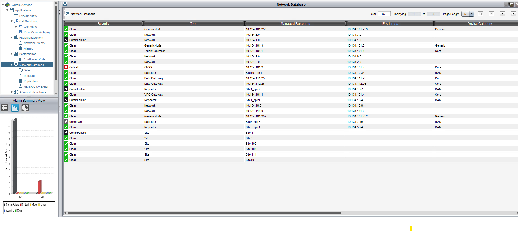The height and width of the screenshot is (231, 518).
Task: Open Alarms under Fault Management
Action: 28,48
